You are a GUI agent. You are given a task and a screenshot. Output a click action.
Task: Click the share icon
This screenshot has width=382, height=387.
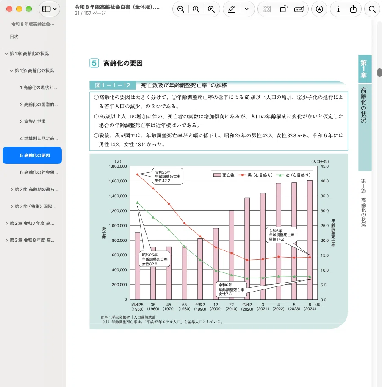[353, 9]
